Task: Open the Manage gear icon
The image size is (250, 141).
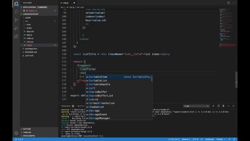Action: [x=16, y=133]
